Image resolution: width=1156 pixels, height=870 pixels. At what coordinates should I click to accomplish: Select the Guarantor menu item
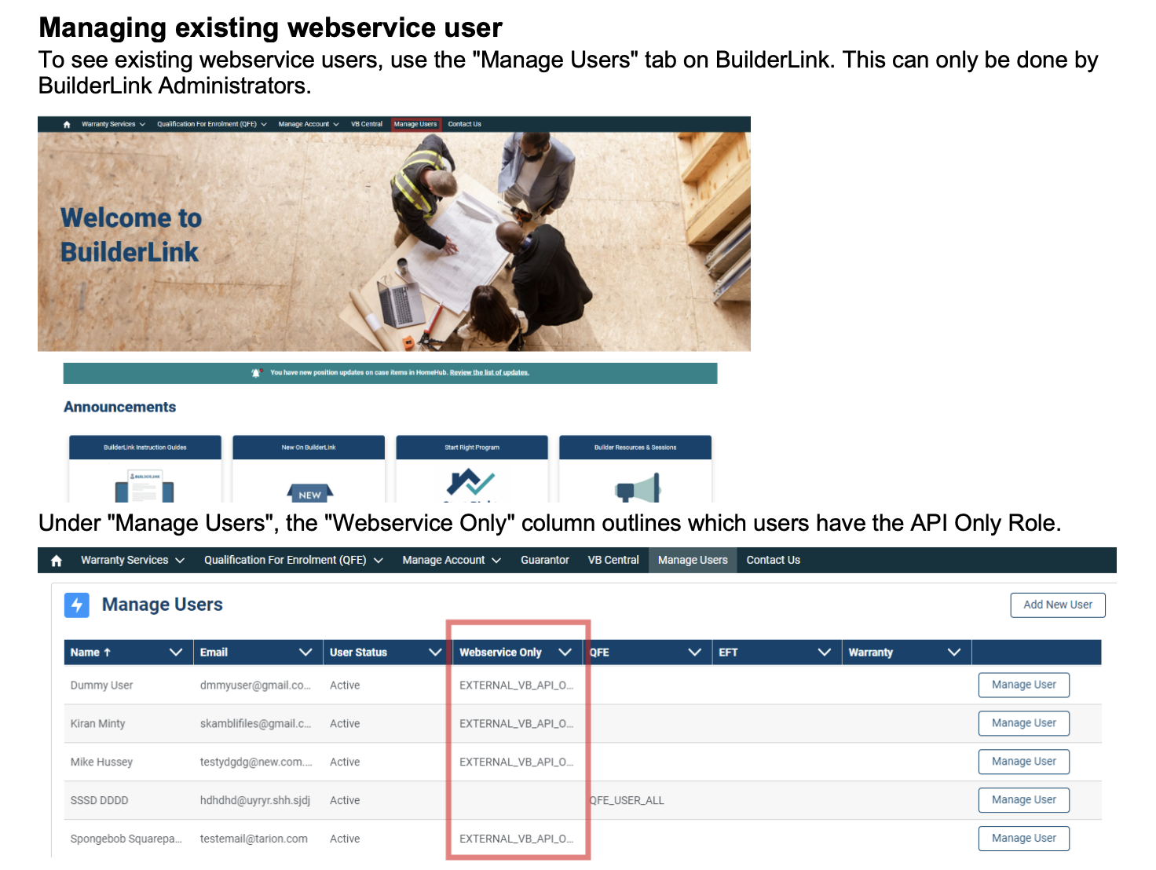pyautogui.click(x=544, y=560)
